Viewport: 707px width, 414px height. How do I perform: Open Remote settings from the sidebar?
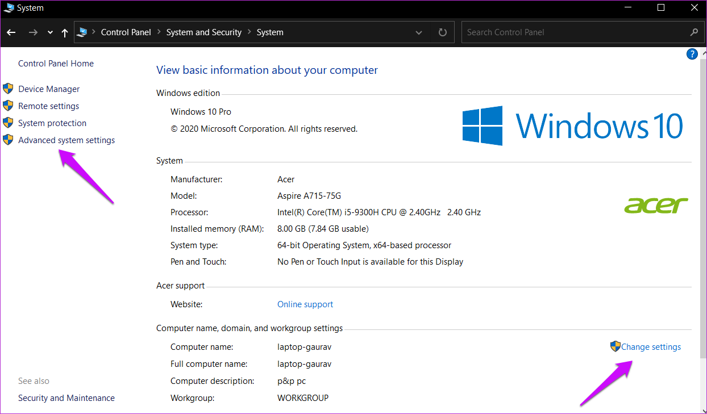coord(48,106)
